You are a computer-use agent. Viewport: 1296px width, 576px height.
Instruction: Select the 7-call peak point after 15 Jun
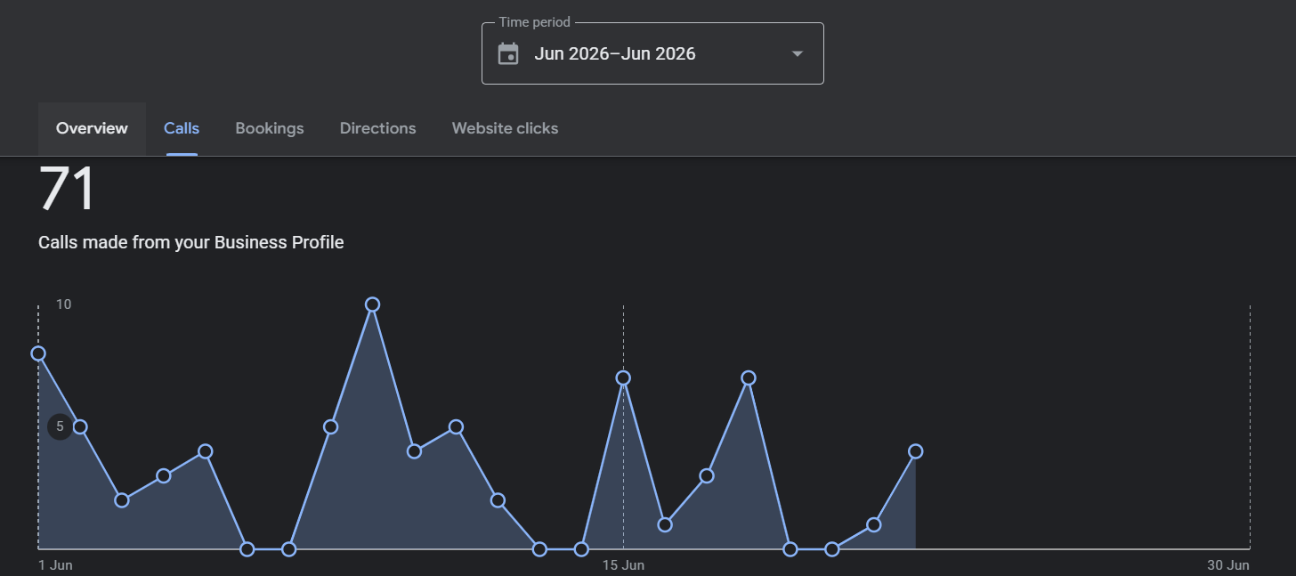point(749,377)
